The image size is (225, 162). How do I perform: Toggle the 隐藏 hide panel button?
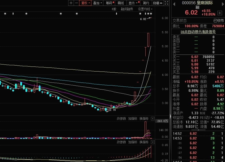click(x=158, y=3)
